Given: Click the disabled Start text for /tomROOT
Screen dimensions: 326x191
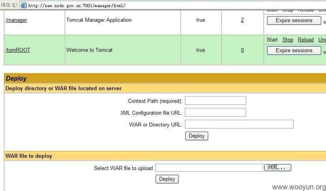Looking at the screenshot, I should pos(272,40).
